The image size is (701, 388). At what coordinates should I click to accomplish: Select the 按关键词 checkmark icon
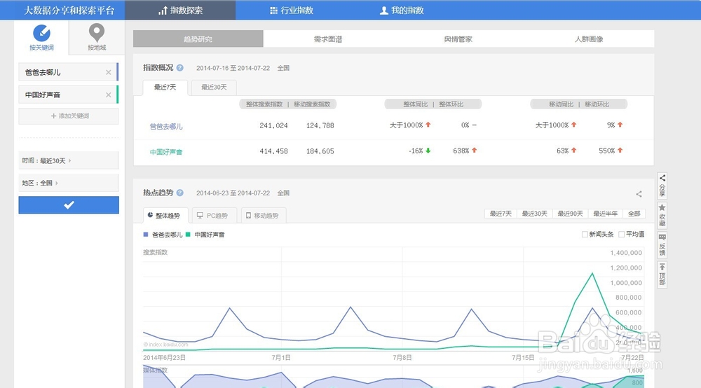(x=41, y=33)
